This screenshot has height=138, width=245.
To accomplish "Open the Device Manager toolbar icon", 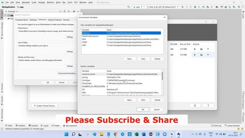I will tap(230, 7).
